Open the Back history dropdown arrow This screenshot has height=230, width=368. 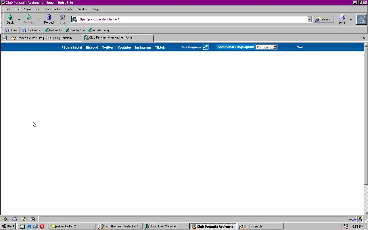[19, 20]
